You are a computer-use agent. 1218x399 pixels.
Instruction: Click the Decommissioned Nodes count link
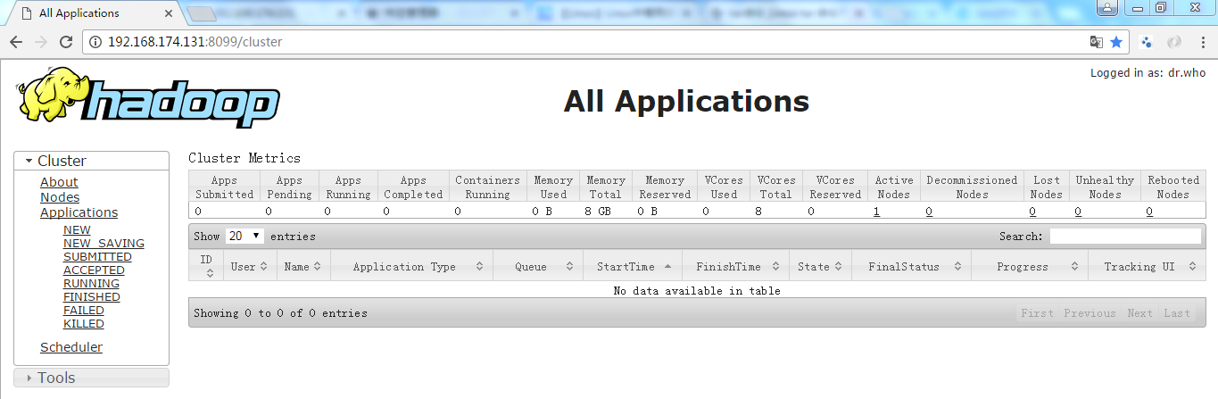click(x=929, y=212)
